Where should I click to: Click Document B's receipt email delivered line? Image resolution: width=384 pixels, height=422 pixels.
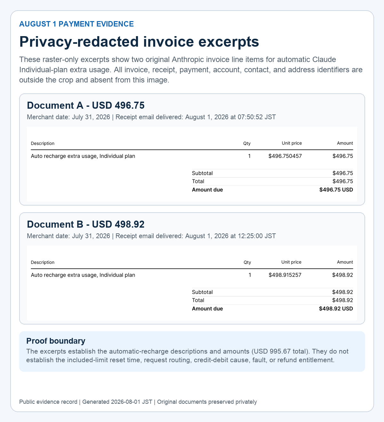click(x=196, y=236)
